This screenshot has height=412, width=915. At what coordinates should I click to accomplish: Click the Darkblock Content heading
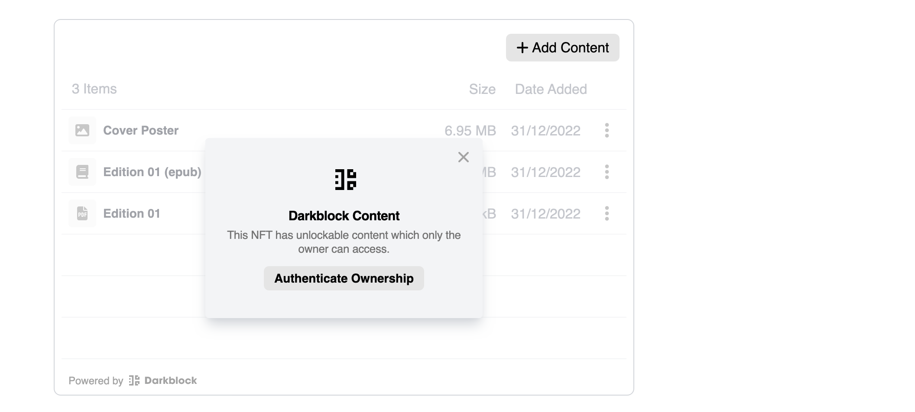(x=344, y=216)
